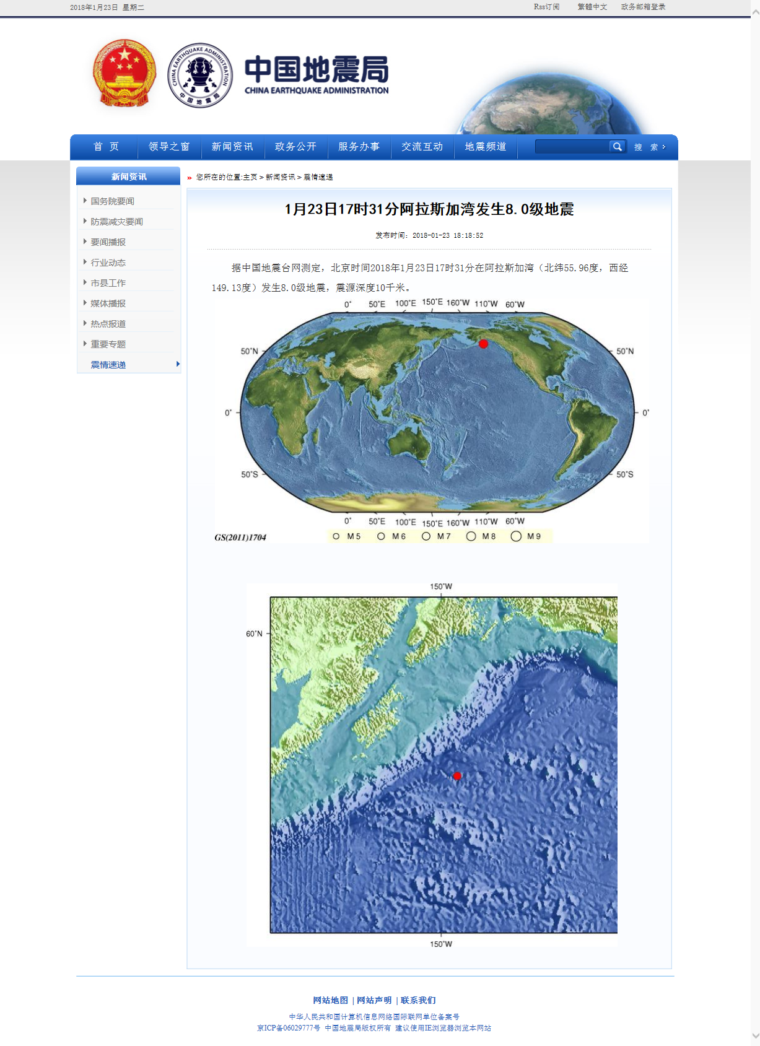Click the China Earthquake Administration seal logo
Viewport: 760px width, 1046px height.
200,76
